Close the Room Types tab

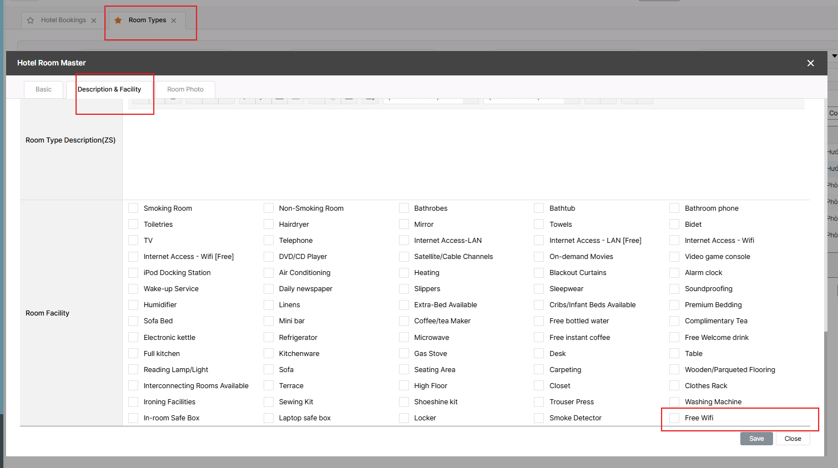pyautogui.click(x=174, y=21)
